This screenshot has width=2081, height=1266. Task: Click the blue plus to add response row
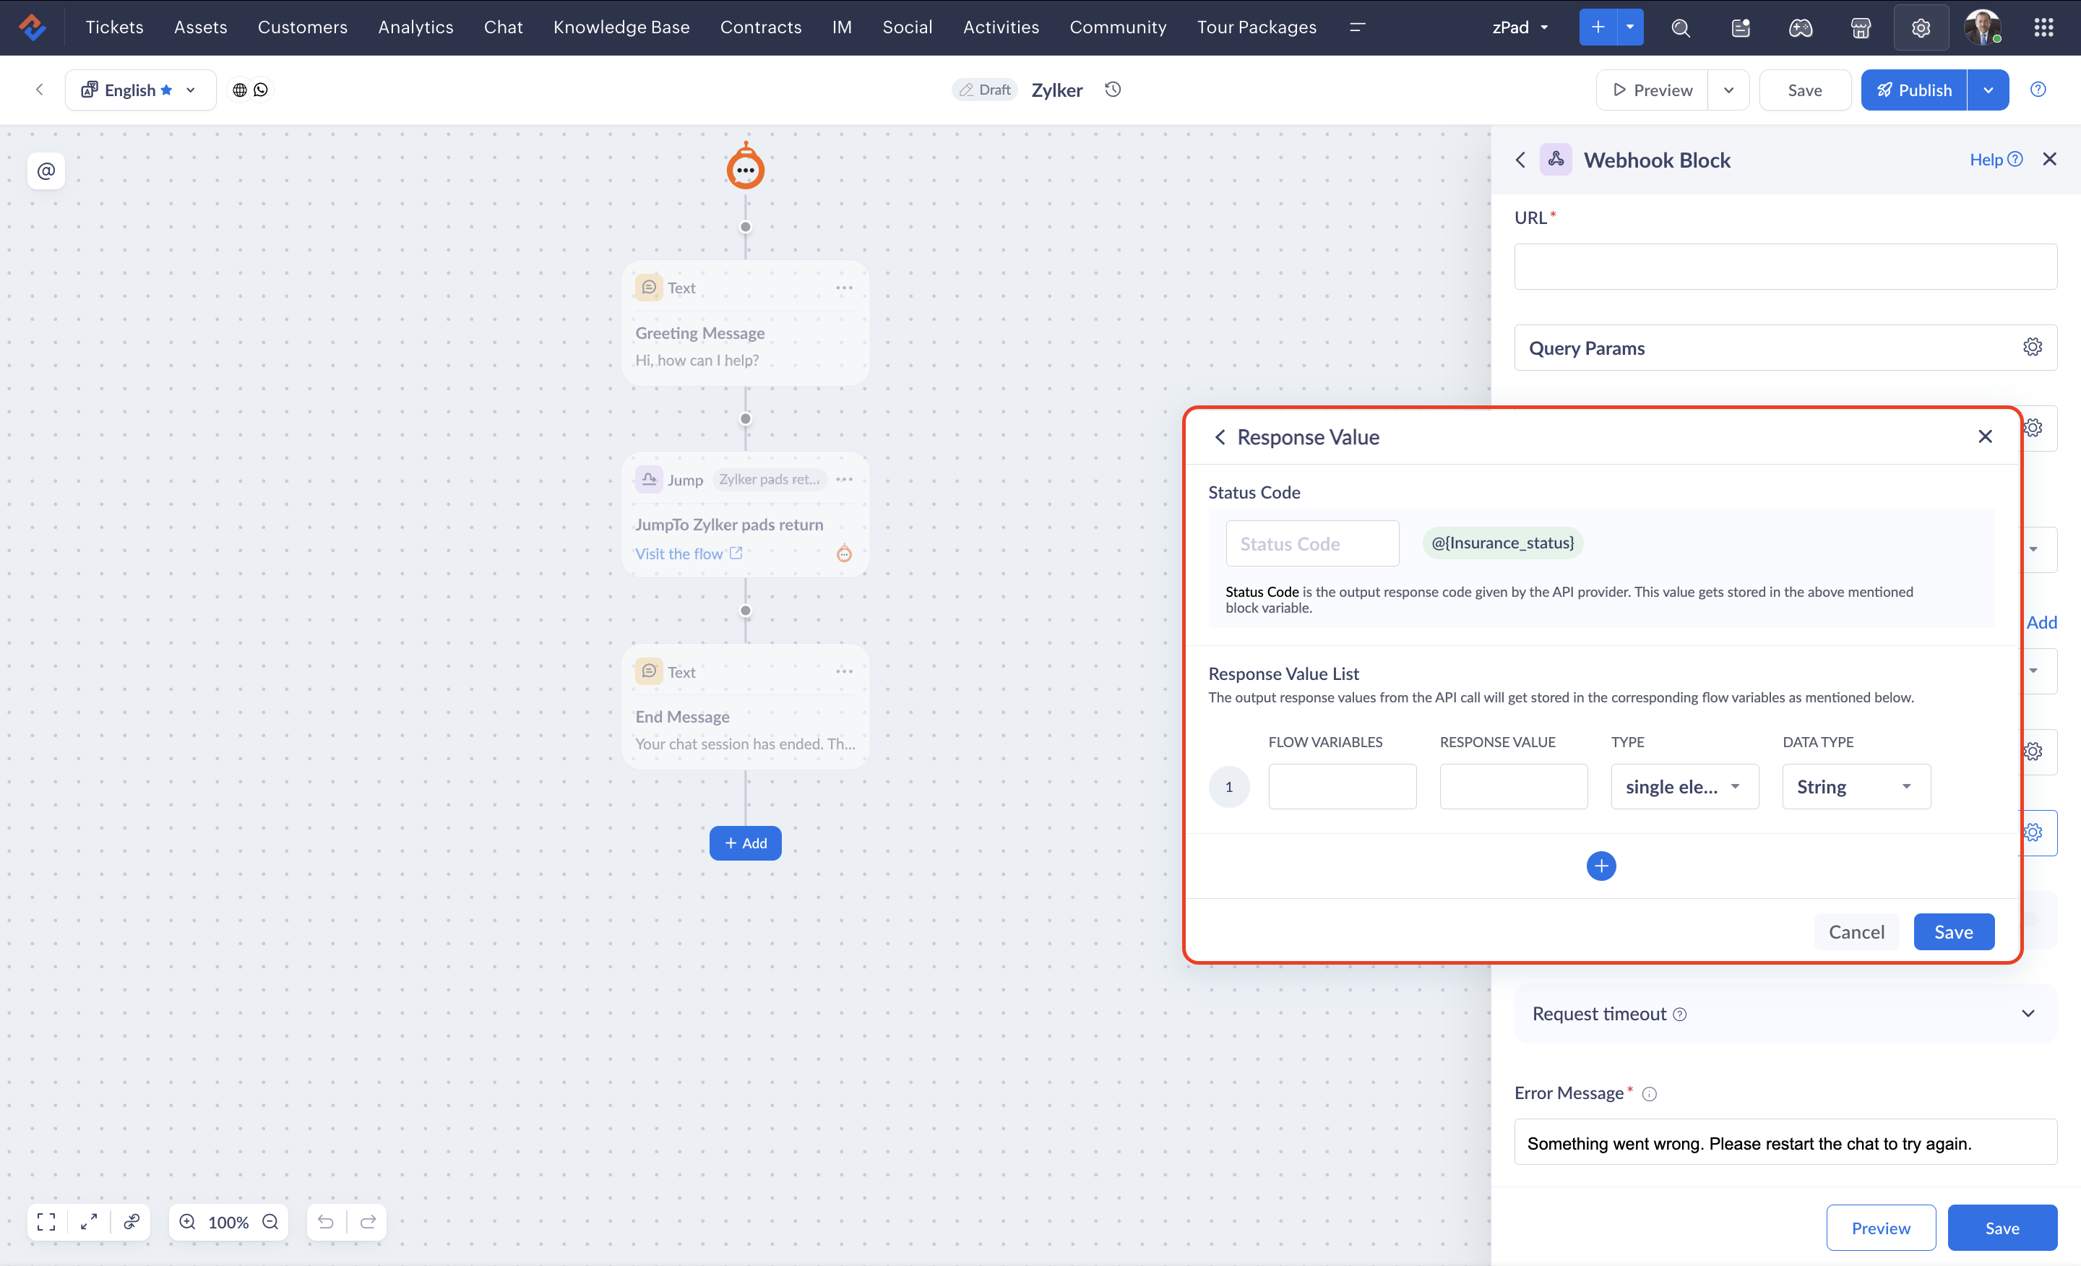pos(1601,866)
